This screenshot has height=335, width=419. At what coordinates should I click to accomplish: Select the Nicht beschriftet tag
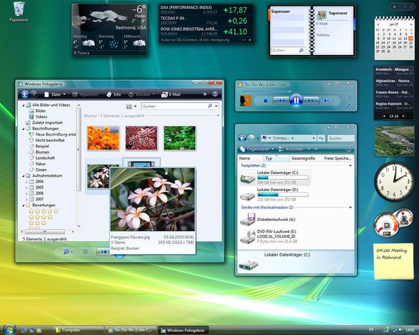coord(50,140)
